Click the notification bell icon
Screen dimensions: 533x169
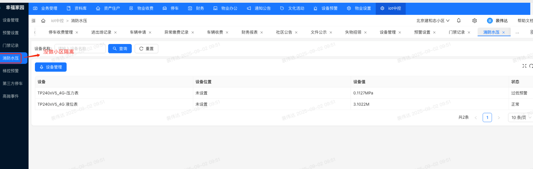[x=459, y=21]
